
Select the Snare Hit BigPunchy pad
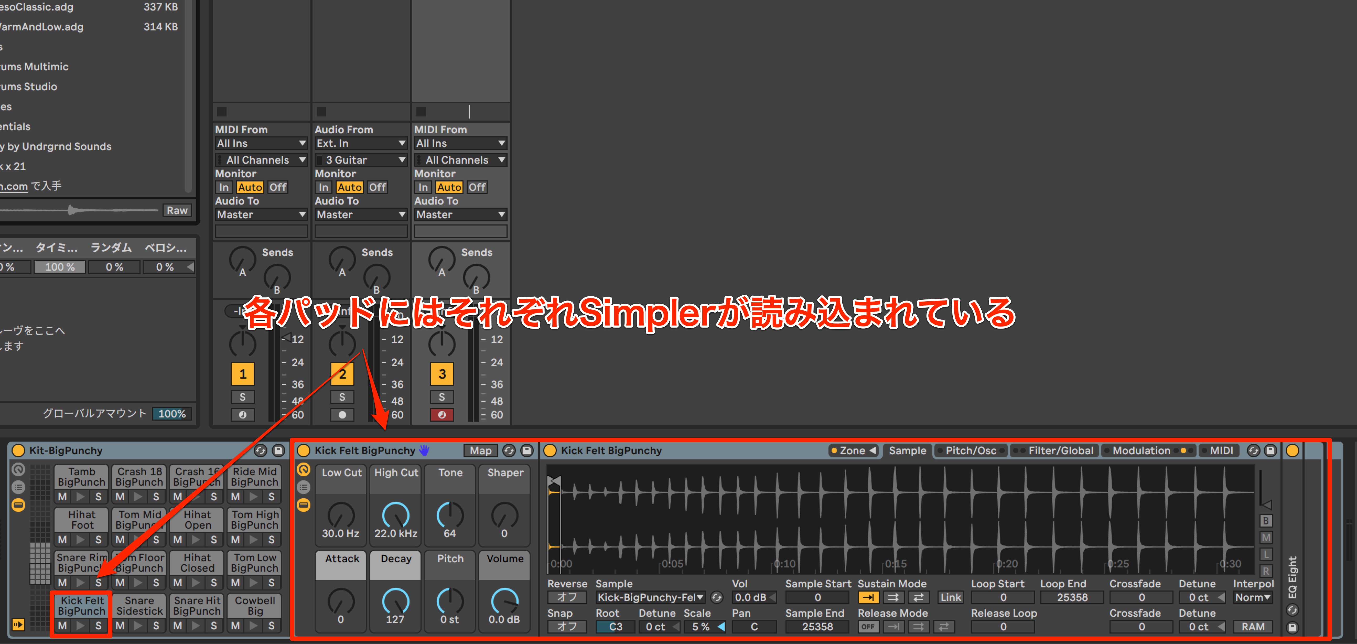coord(197,606)
